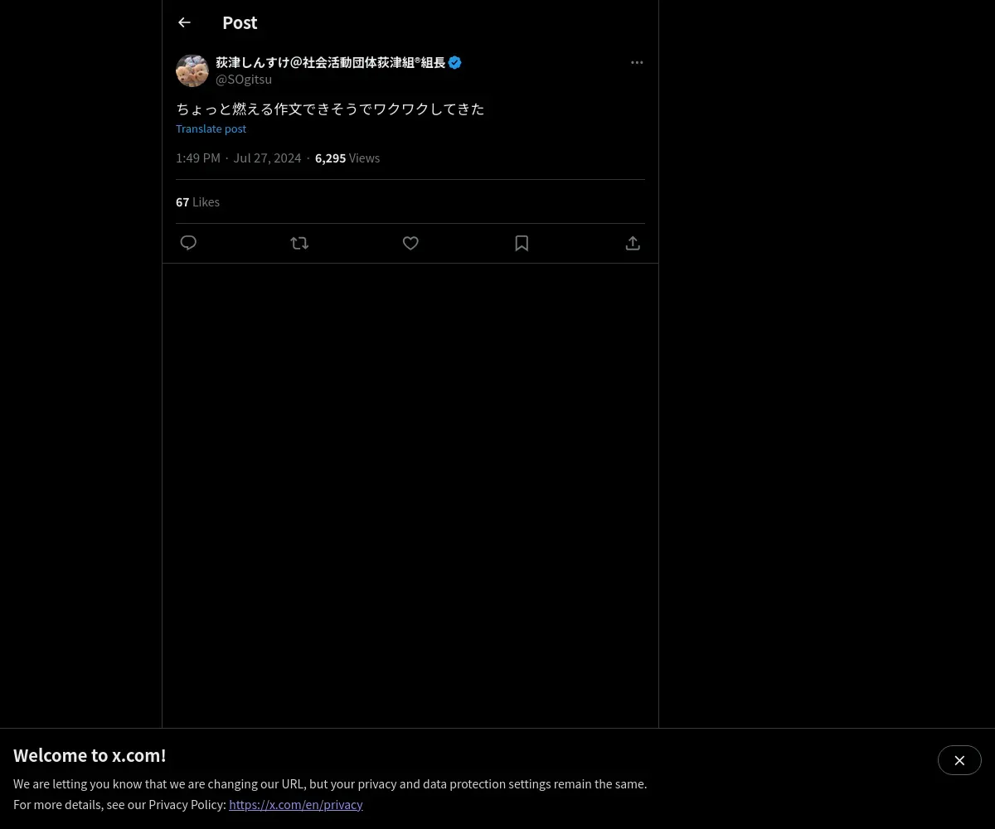Close the Welcome to x.com banner

click(x=959, y=760)
